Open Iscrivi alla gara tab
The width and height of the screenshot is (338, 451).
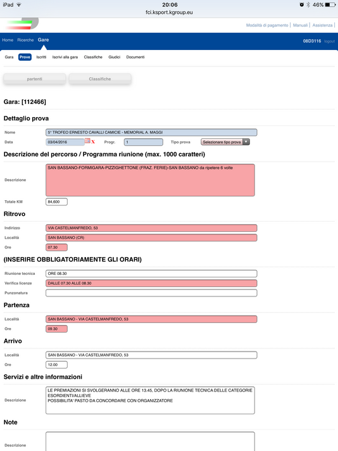point(65,57)
